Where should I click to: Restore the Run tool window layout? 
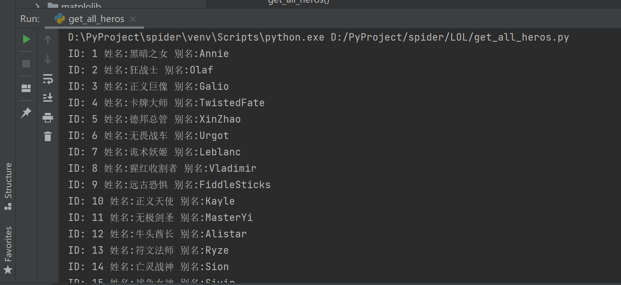click(x=26, y=88)
